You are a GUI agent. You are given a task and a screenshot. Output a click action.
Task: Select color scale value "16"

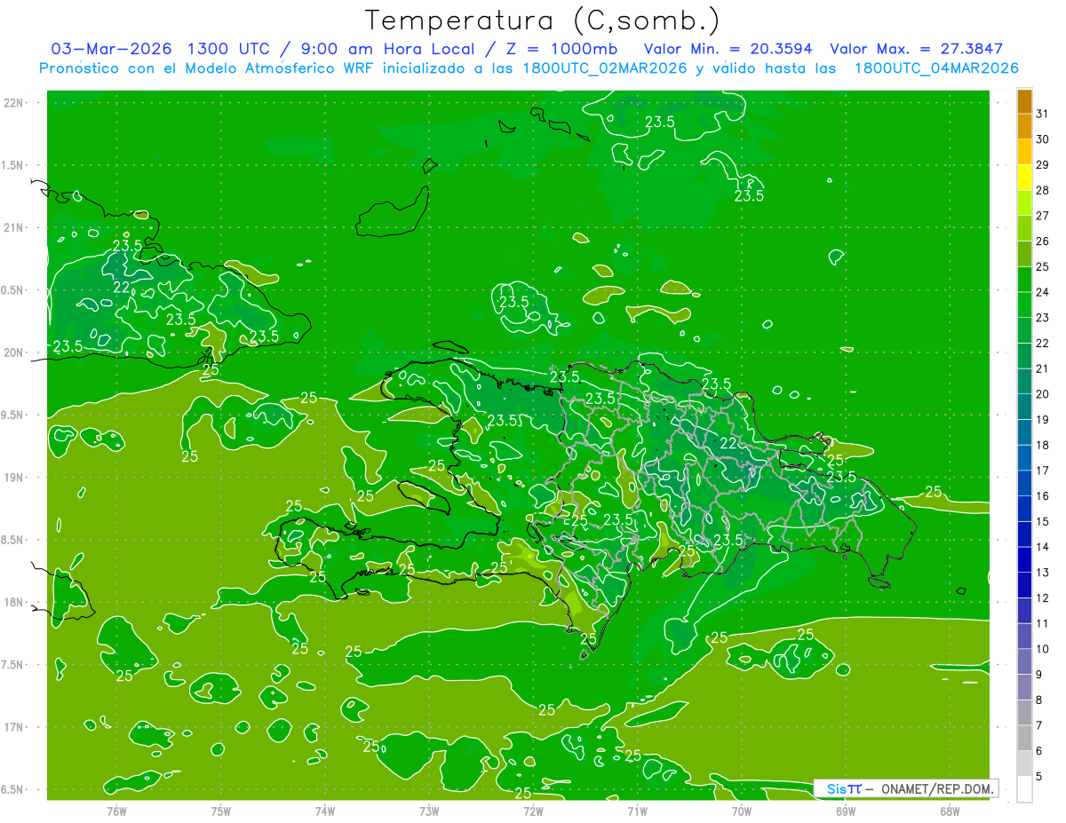(1042, 496)
